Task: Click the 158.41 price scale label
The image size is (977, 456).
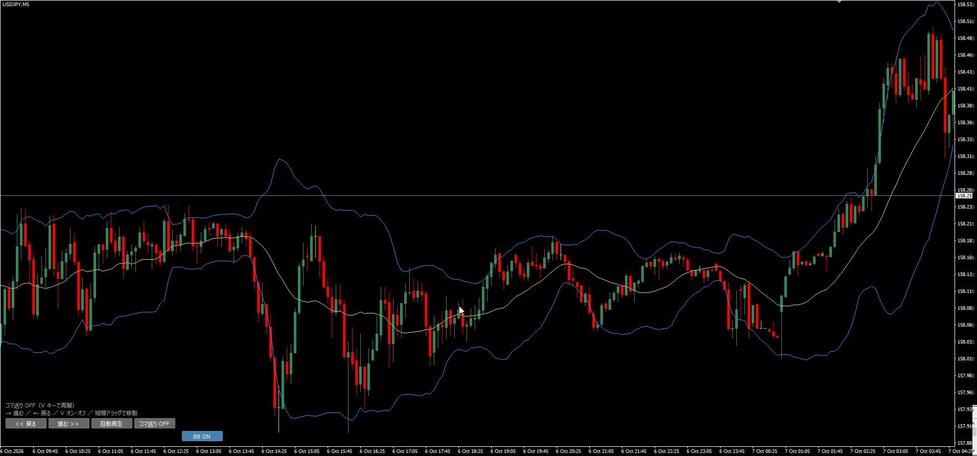Action: [x=965, y=89]
